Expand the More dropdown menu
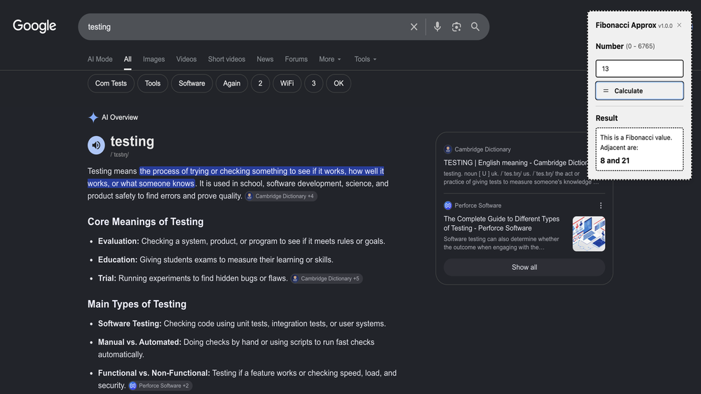 330,59
